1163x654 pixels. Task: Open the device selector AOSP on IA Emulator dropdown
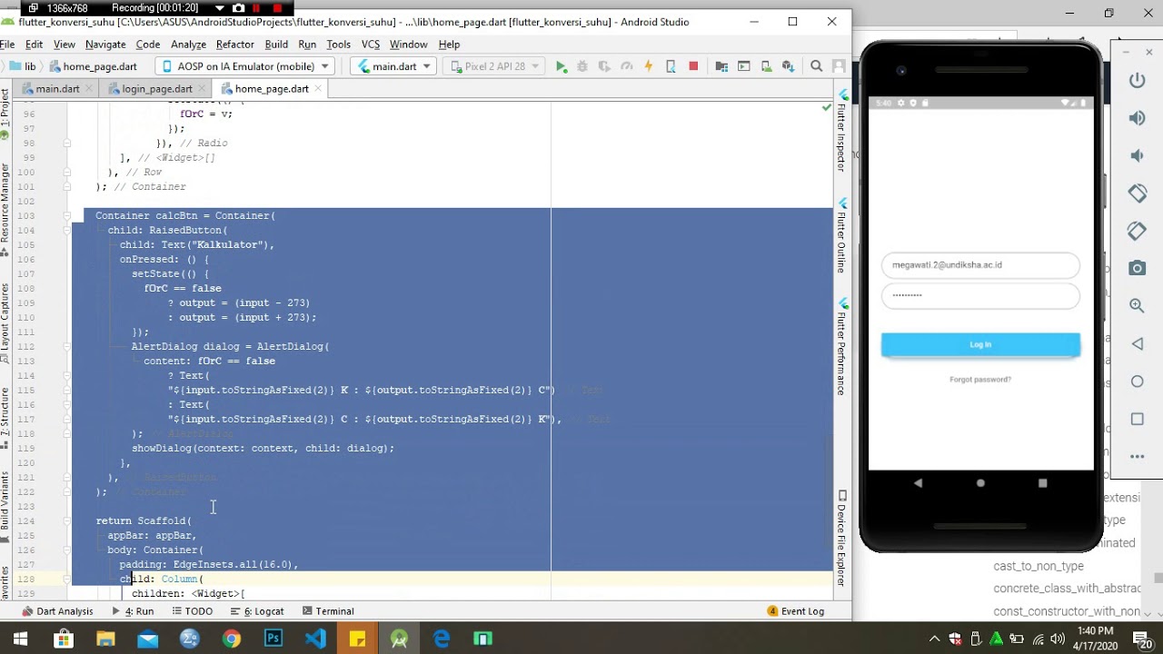pyautogui.click(x=245, y=66)
